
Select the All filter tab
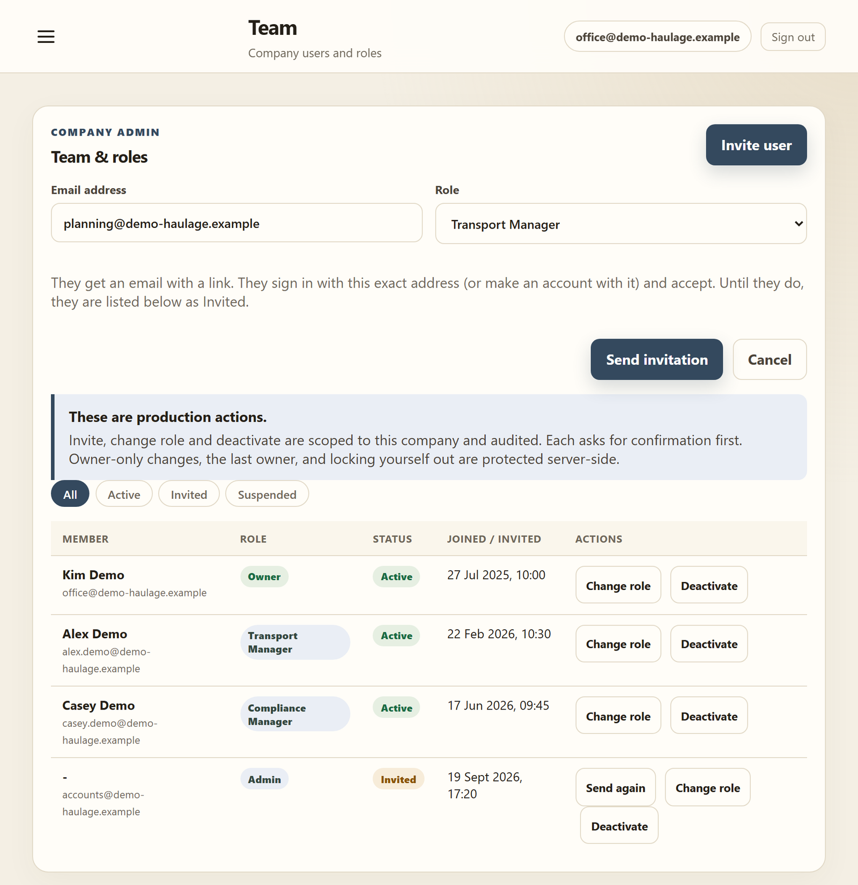click(70, 494)
